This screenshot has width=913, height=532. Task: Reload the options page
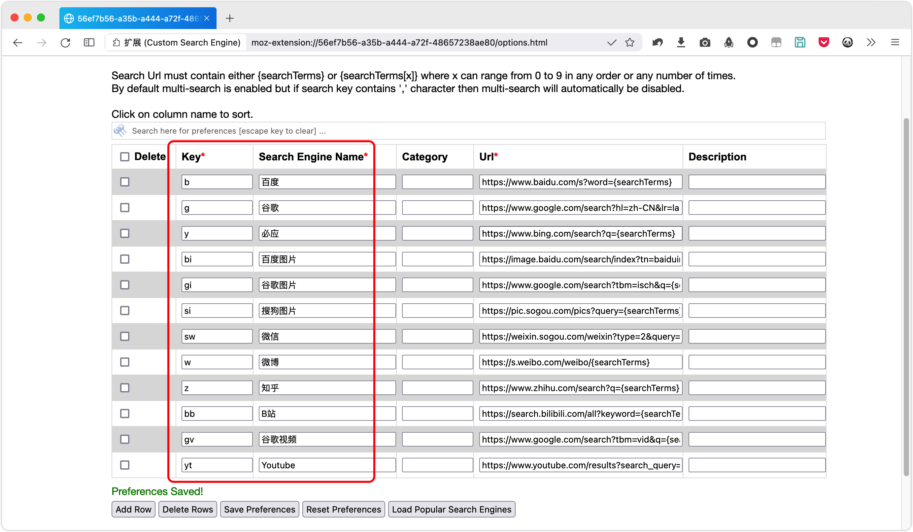(65, 42)
